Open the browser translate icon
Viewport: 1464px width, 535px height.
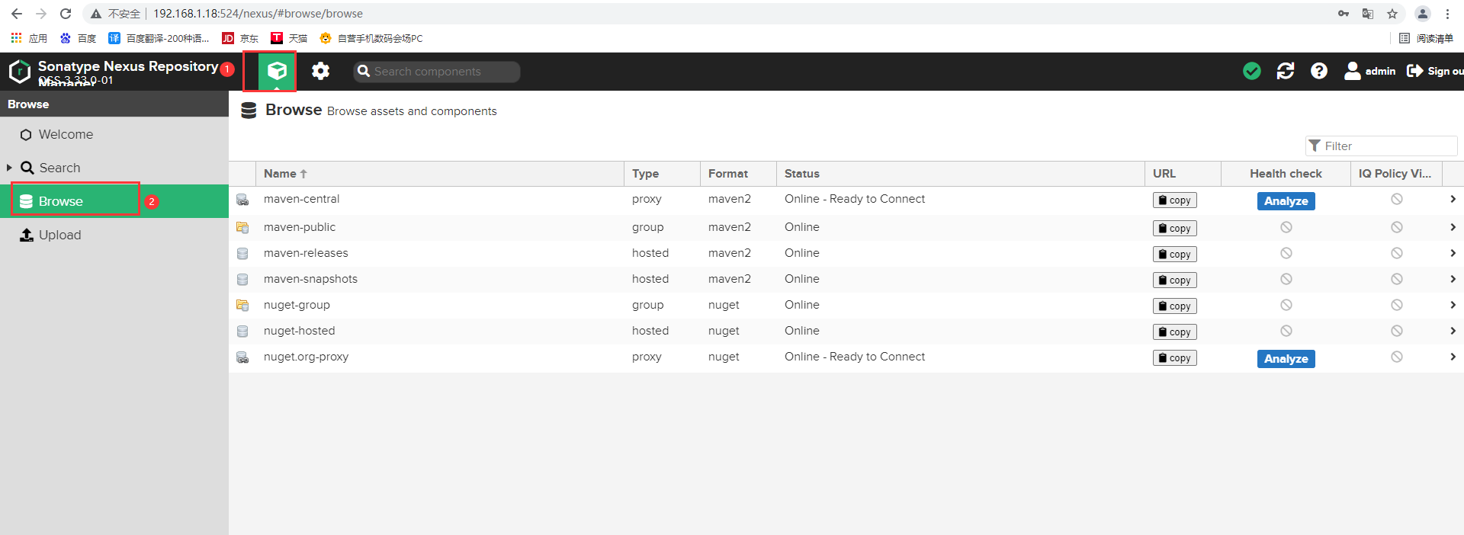[x=1368, y=14]
